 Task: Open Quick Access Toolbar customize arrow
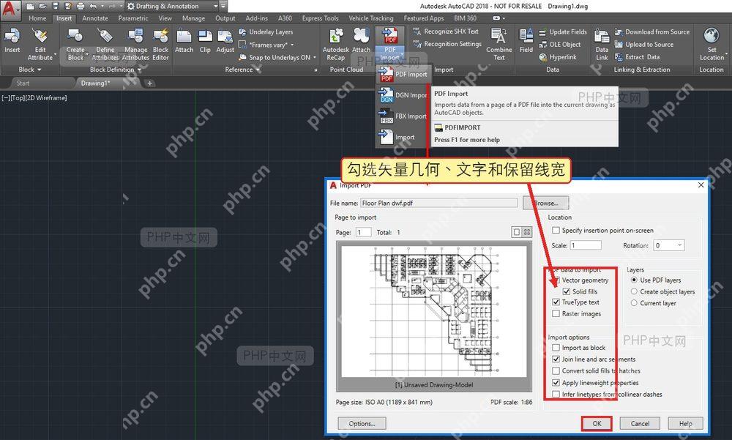[223, 6]
